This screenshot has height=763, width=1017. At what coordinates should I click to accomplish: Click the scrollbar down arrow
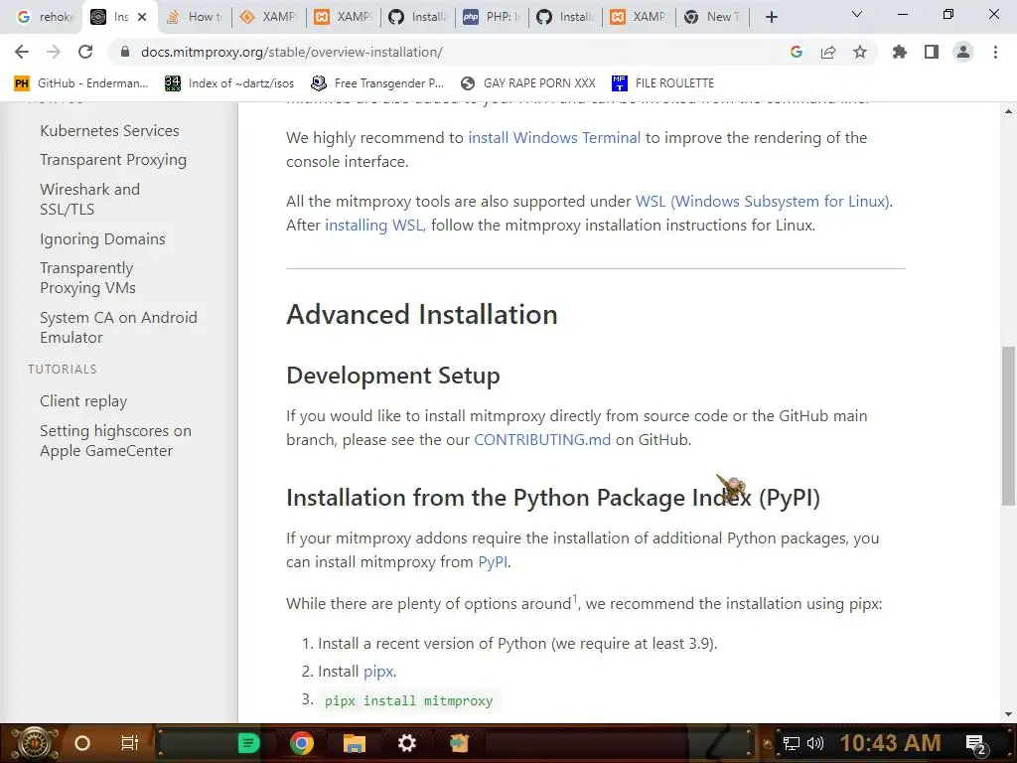click(x=1008, y=714)
